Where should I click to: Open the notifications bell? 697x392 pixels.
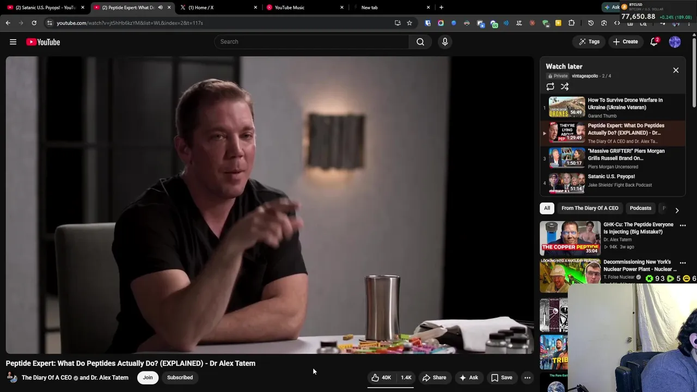[x=654, y=42]
